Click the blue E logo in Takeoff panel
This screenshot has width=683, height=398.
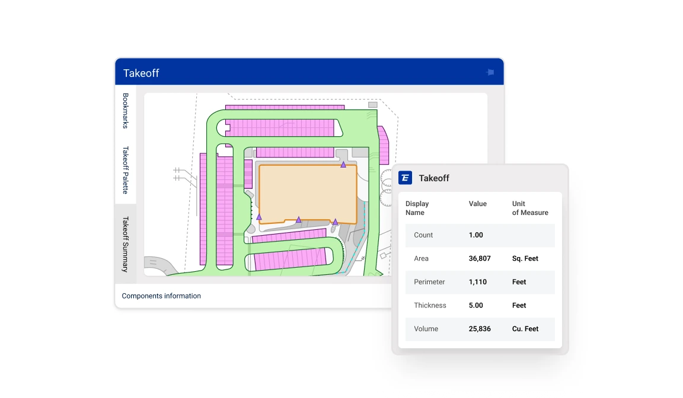coord(406,178)
